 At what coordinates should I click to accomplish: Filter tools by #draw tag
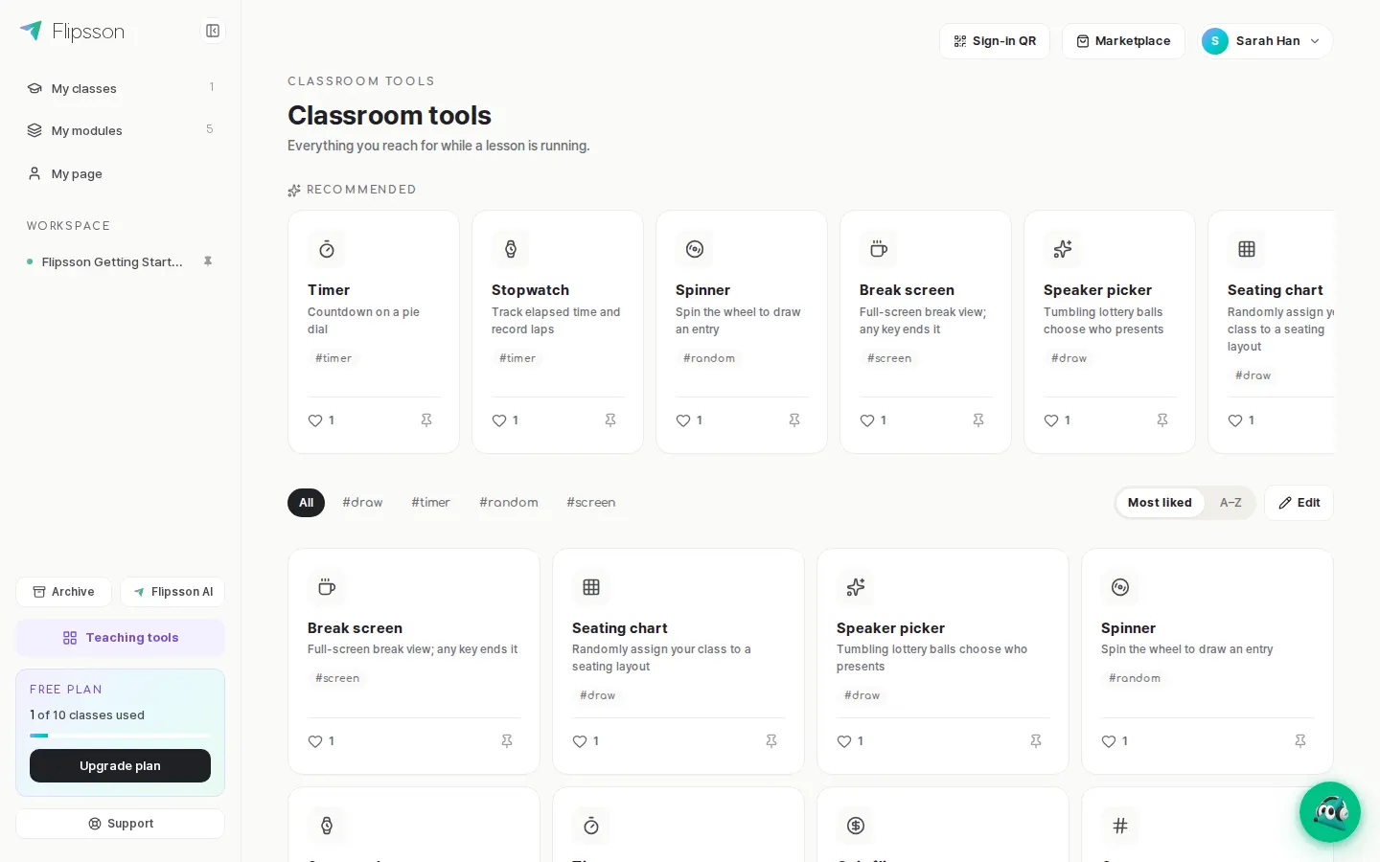click(x=362, y=503)
